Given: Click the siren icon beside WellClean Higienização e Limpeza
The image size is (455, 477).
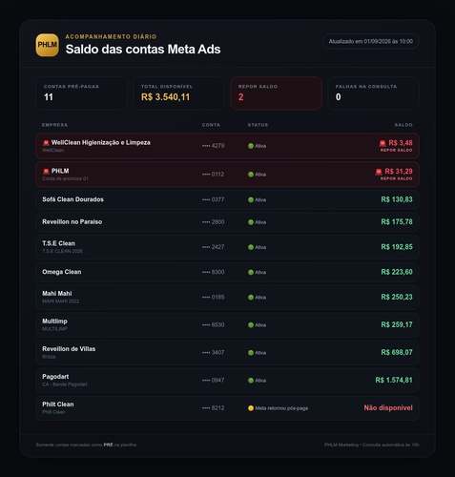Looking at the screenshot, I should [46, 143].
